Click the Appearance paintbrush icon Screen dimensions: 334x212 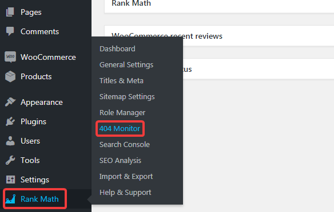coord(10,102)
